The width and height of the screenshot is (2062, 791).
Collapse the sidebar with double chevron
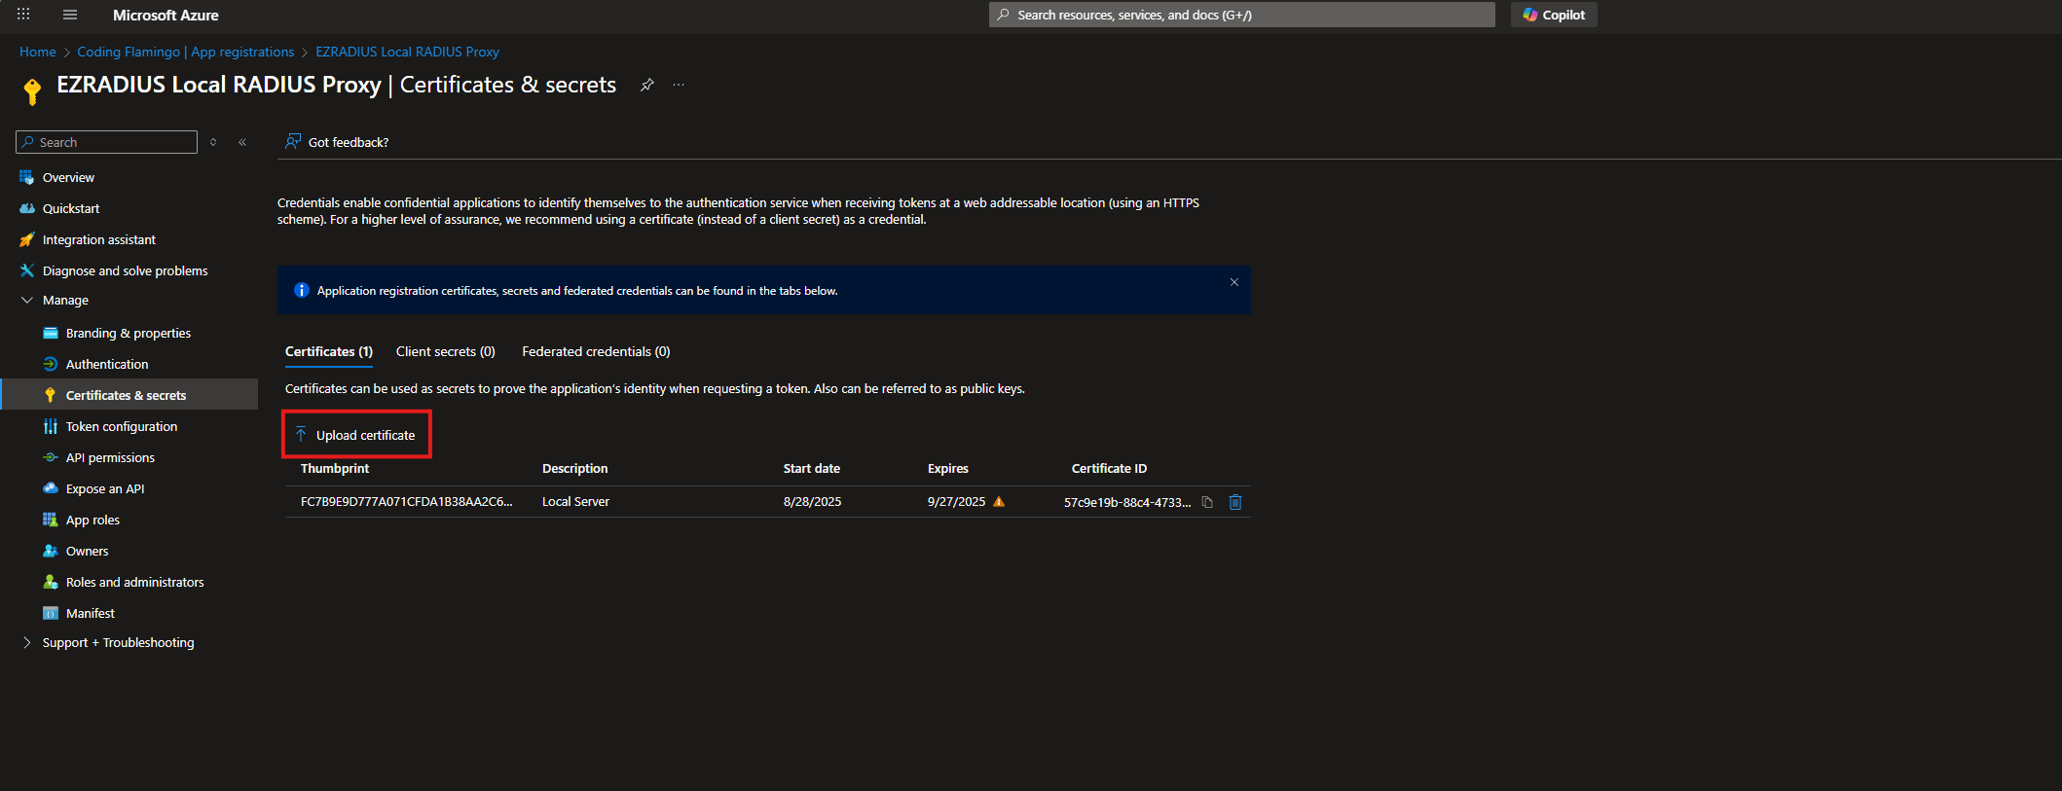pyautogui.click(x=242, y=142)
